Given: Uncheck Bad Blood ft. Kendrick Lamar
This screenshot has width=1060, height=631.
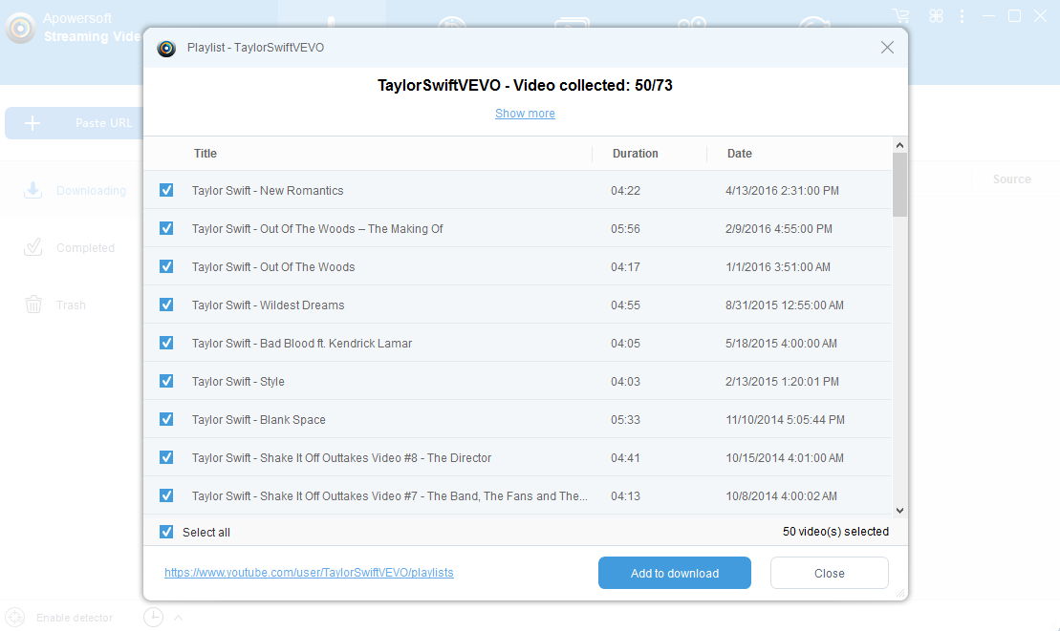Looking at the screenshot, I should (x=166, y=343).
